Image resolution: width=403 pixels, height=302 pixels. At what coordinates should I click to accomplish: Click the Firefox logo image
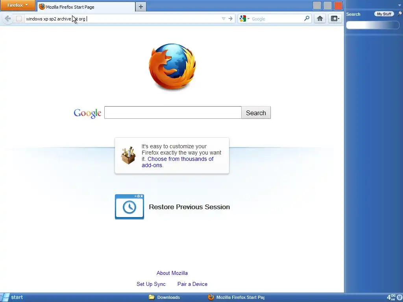[x=172, y=66]
